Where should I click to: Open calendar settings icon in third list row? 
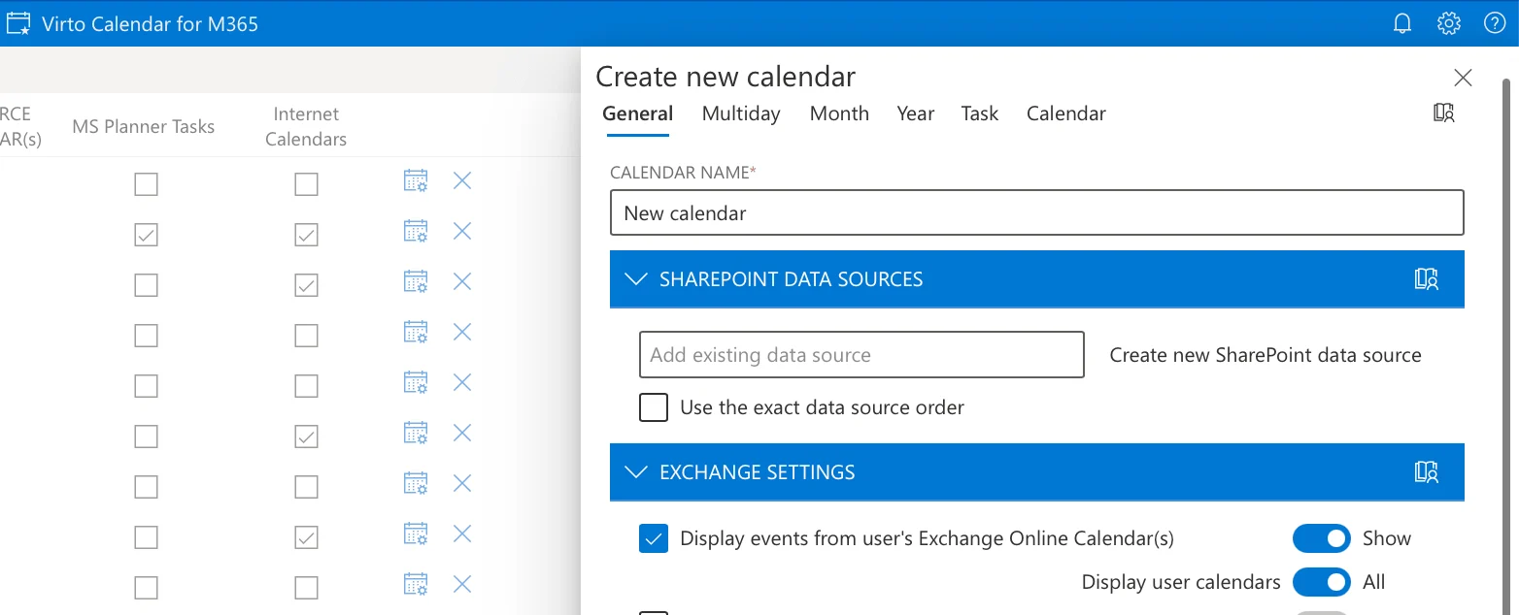[416, 281]
